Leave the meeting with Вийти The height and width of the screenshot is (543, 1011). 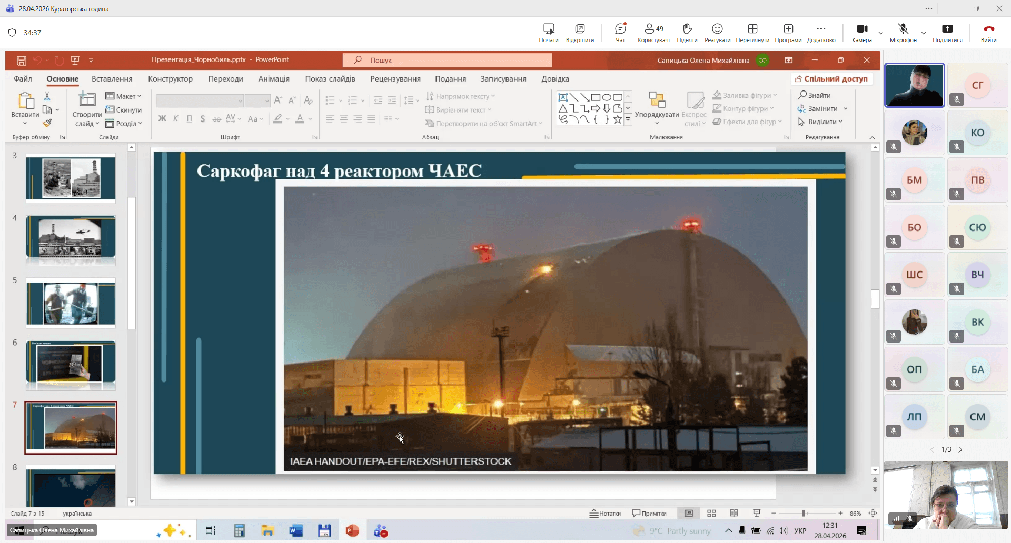(x=988, y=29)
